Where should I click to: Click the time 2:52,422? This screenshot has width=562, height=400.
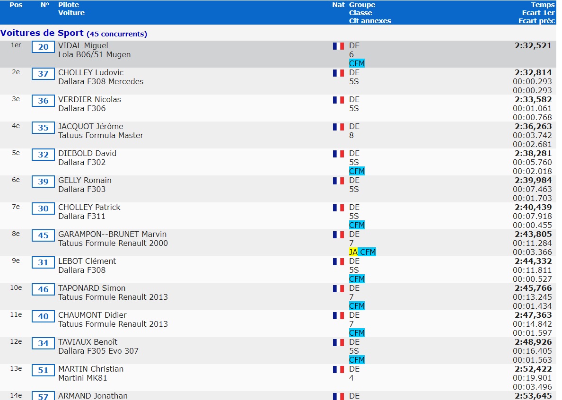[x=533, y=369]
